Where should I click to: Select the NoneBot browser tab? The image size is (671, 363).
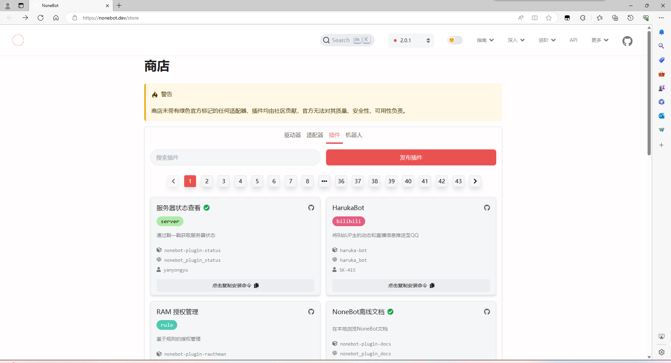click(71, 6)
